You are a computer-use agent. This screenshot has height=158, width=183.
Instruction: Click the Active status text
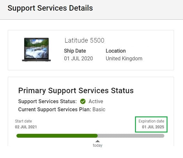click(x=96, y=101)
